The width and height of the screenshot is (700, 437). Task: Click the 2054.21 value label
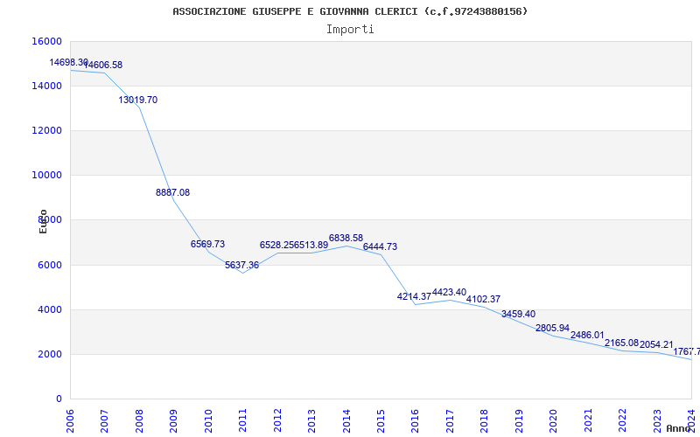(657, 344)
